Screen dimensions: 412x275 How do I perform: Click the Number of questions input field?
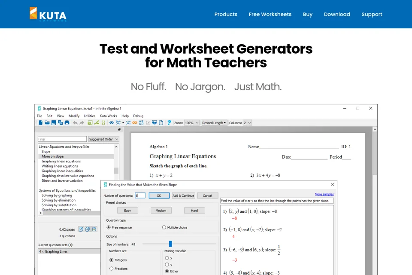(140, 196)
